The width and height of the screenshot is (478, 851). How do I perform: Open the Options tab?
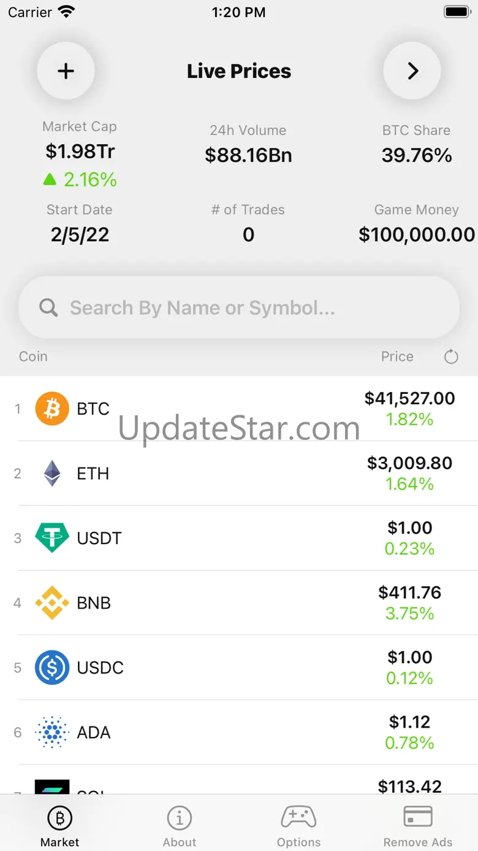[298, 826]
